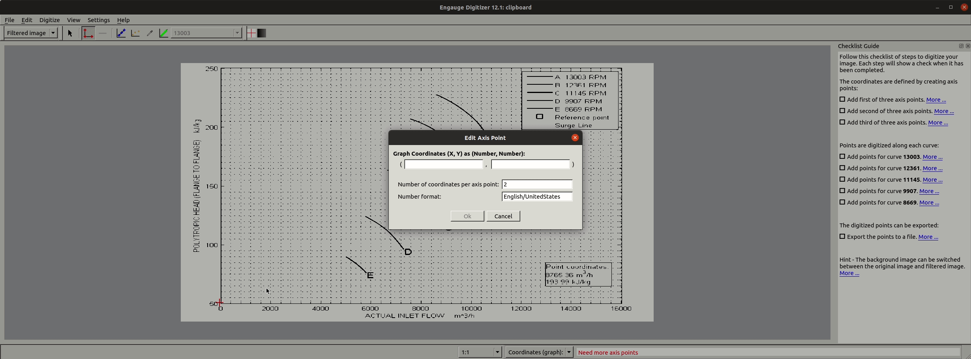Open the Settings menu
The width and height of the screenshot is (971, 359).
coord(99,20)
